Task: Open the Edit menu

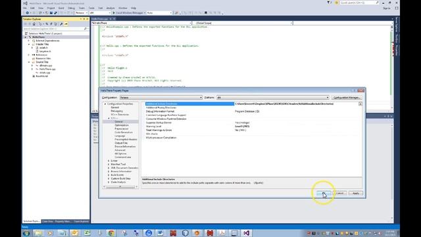Action: (32, 8)
